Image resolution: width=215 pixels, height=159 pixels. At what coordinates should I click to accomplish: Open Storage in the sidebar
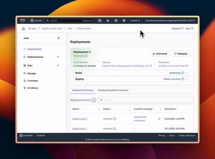[32, 73]
